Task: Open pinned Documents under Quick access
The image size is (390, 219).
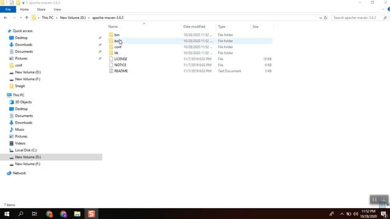Action: point(24,52)
